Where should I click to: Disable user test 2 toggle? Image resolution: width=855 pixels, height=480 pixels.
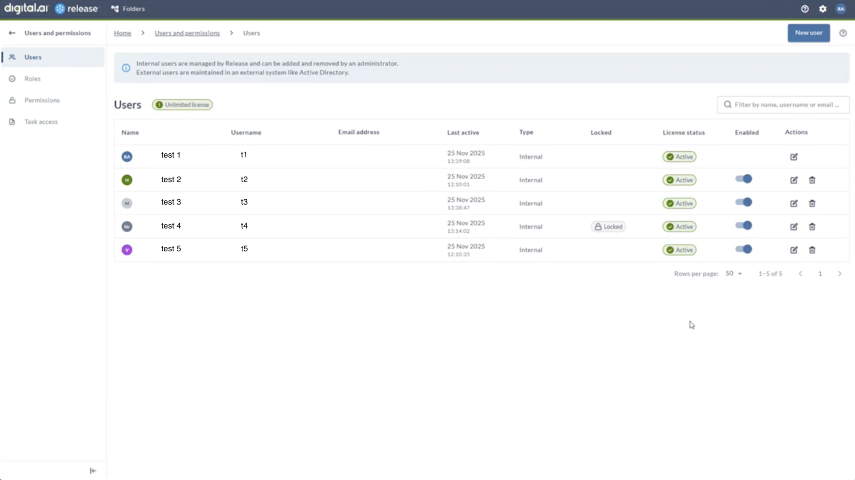[743, 179]
